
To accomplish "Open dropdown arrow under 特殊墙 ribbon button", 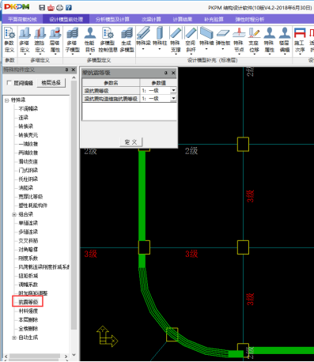I will point(206,49).
